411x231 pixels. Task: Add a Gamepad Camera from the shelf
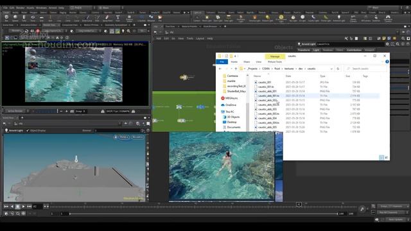click(388, 19)
